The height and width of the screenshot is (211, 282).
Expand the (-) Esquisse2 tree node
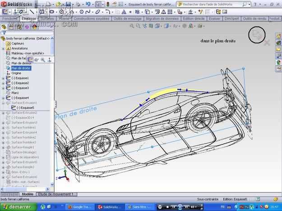pos(3,83)
